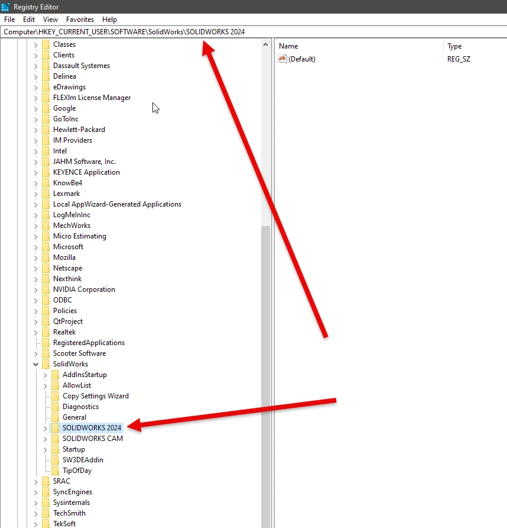Expand the AddInsStartup subkey
The image size is (507, 528).
click(x=45, y=375)
